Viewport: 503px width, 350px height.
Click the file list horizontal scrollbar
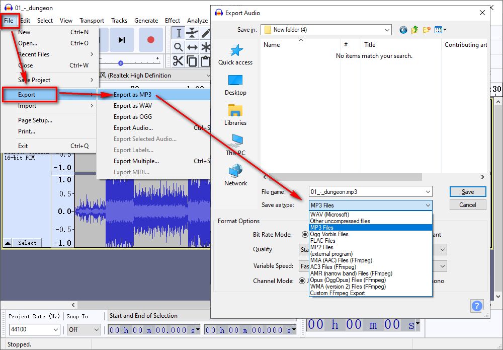pos(346,177)
